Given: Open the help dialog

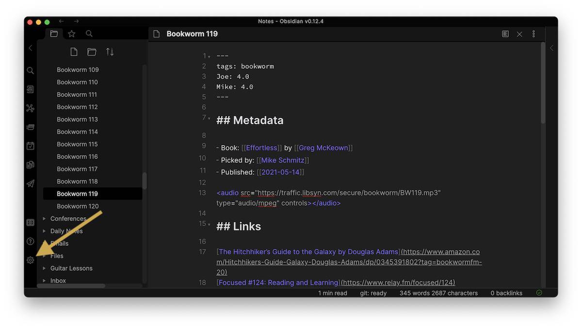Looking at the screenshot, I should [30, 241].
